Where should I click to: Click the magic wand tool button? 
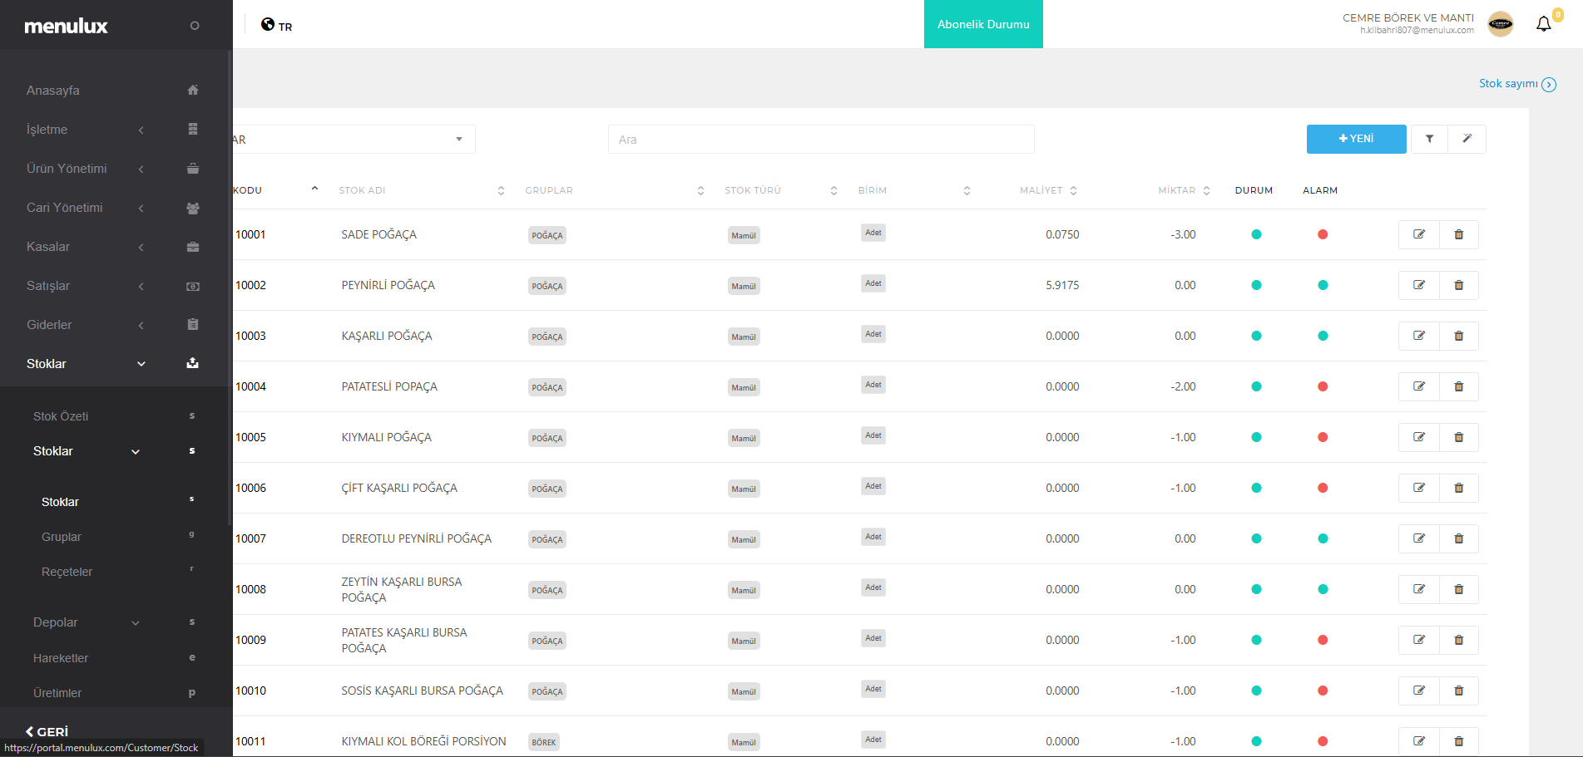click(1467, 139)
